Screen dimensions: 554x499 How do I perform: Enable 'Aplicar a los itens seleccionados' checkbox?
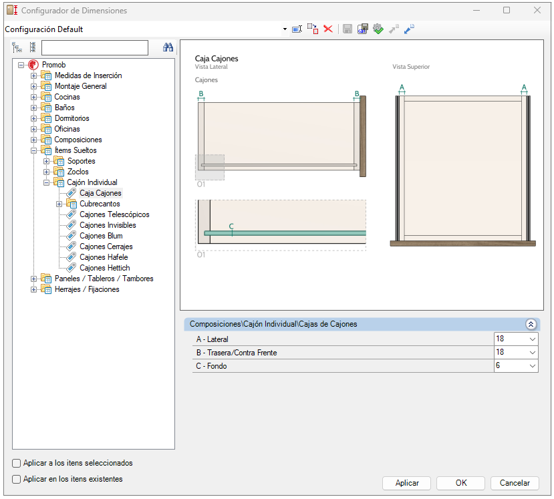point(17,463)
